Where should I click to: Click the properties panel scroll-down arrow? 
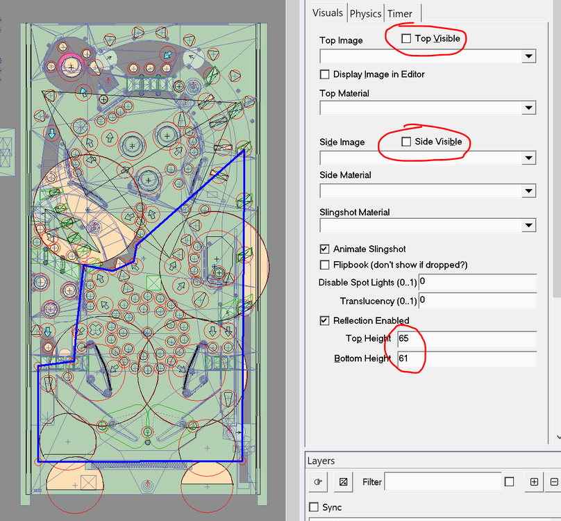pyautogui.click(x=558, y=437)
